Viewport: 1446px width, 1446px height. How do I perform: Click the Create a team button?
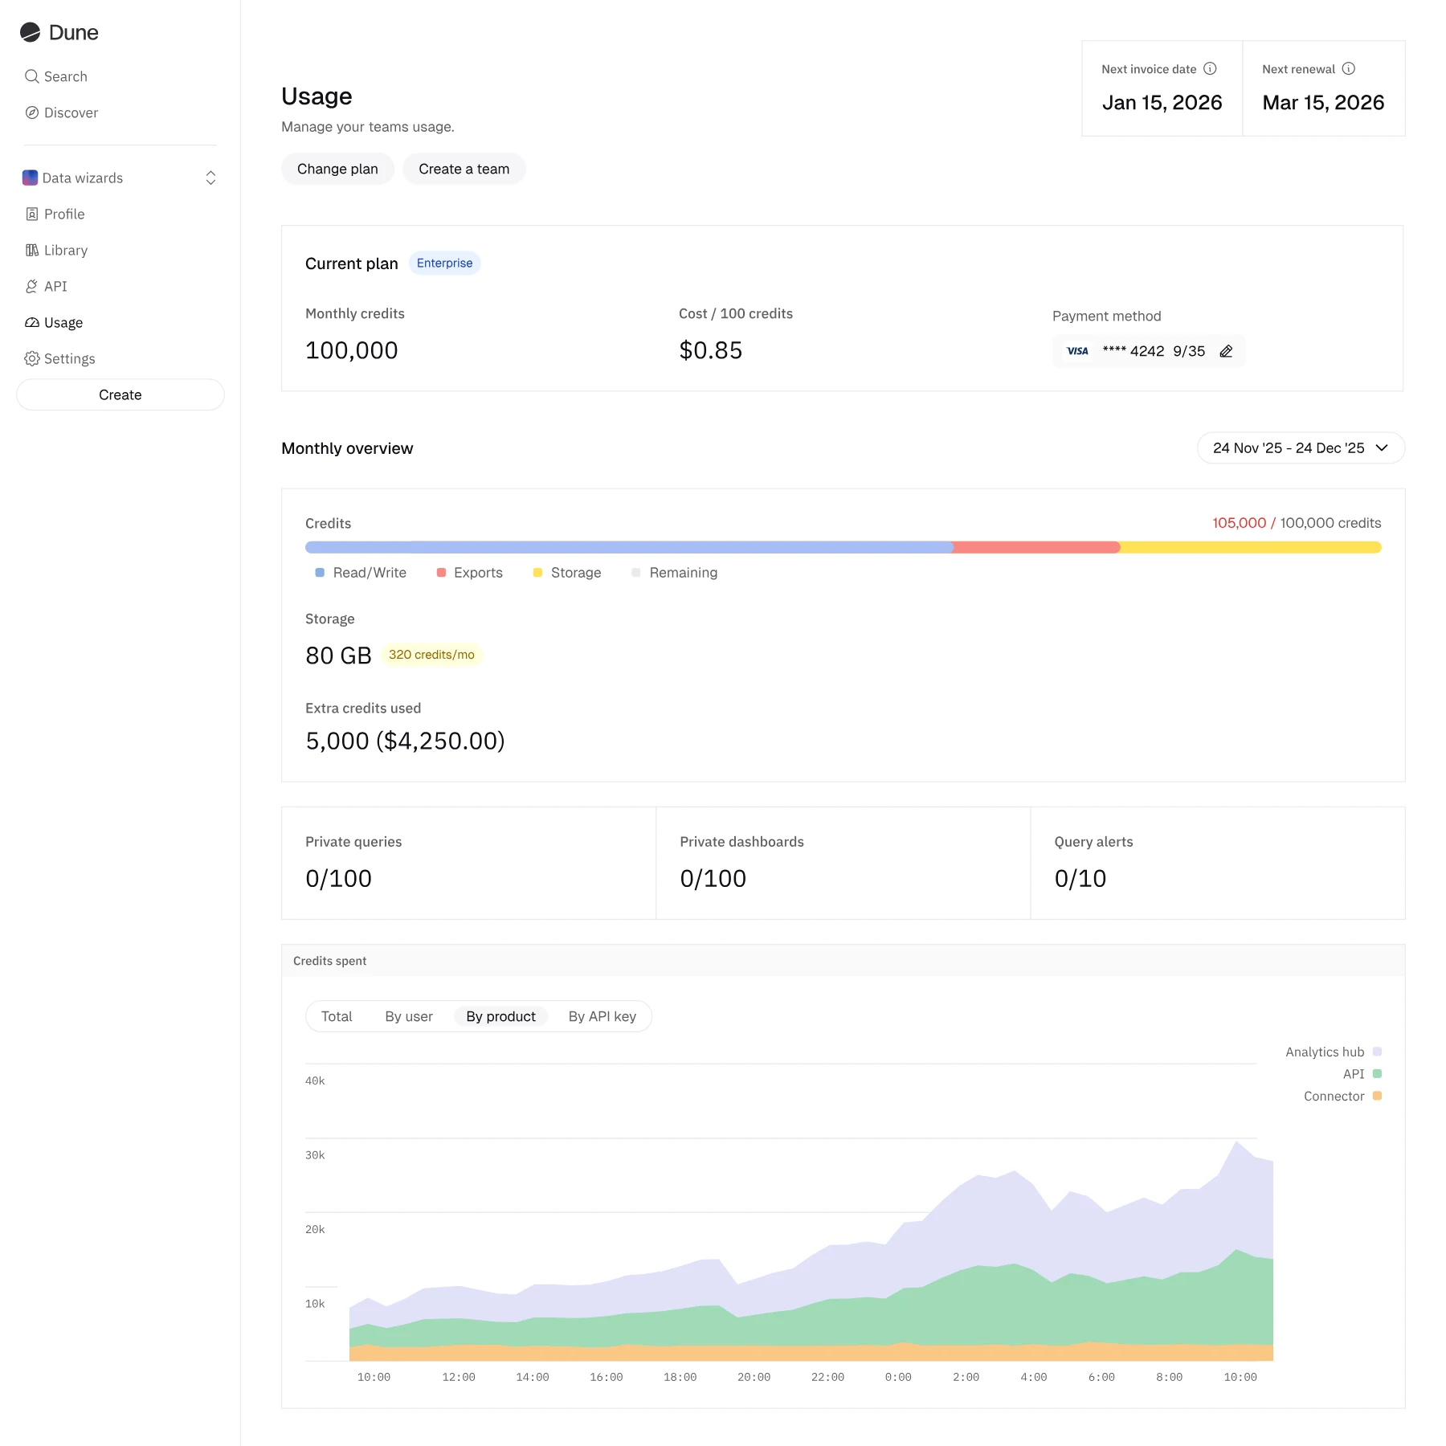pyautogui.click(x=464, y=169)
